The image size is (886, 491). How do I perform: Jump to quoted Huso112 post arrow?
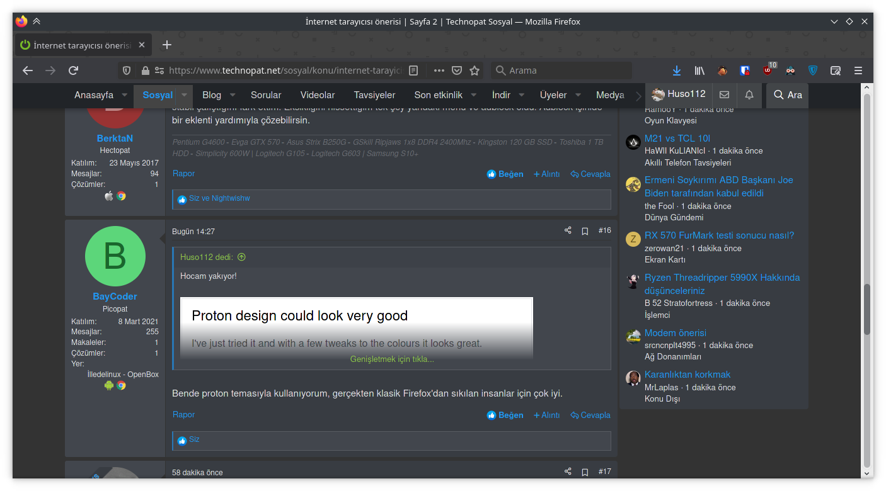pos(241,257)
